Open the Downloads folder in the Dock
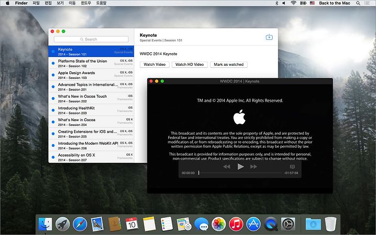The height and width of the screenshot is (235, 376). click(313, 224)
